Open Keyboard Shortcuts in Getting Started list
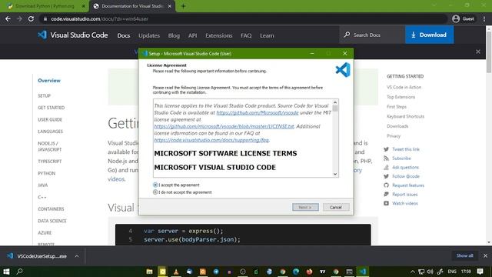Image resolution: width=492 pixels, height=277 pixels. 405,116
